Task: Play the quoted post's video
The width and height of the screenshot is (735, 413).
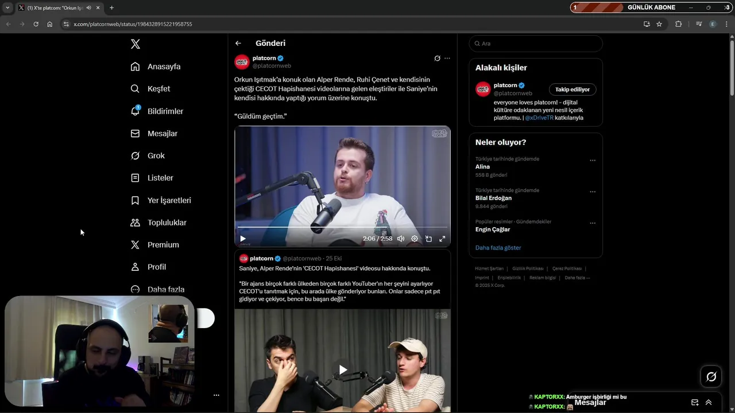Action: click(x=342, y=370)
